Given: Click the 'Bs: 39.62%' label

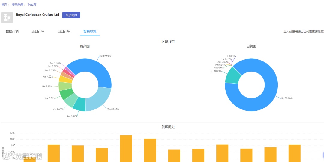Looking at the screenshot, I should pos(105,56).
